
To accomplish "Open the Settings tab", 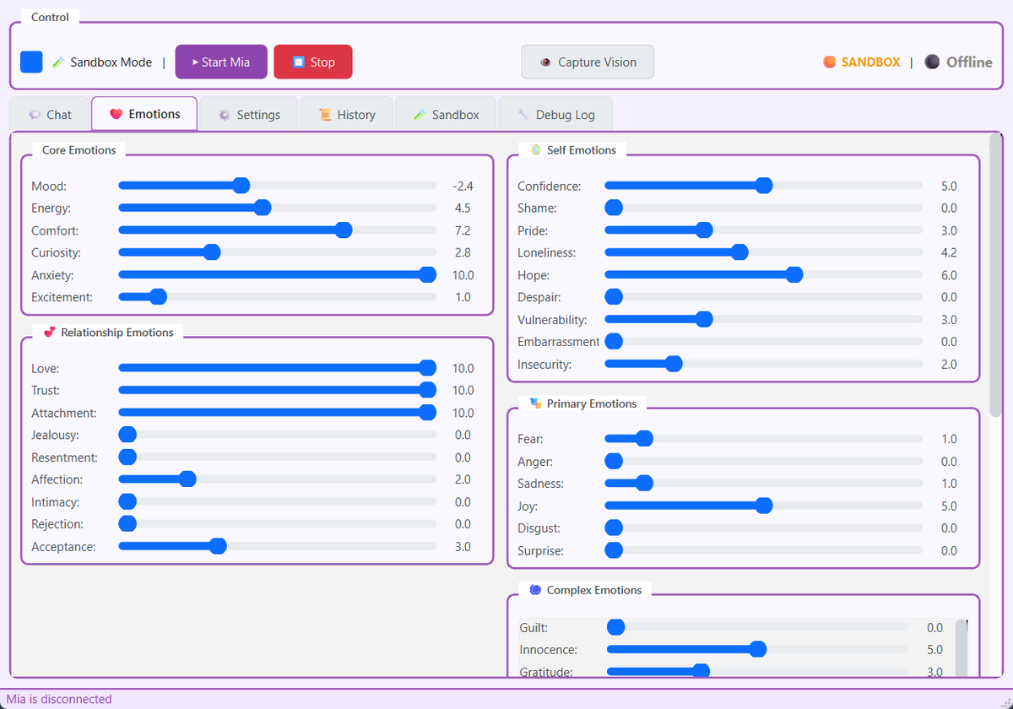I will click(x=248, y=115).
